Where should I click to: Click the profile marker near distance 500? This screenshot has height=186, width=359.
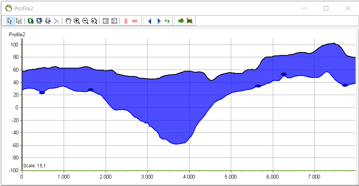(42, 93)
